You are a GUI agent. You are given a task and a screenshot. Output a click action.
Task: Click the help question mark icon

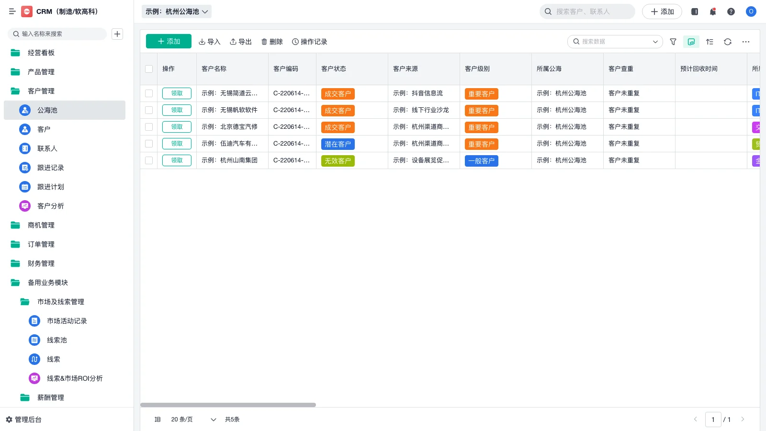coord(731,11)
